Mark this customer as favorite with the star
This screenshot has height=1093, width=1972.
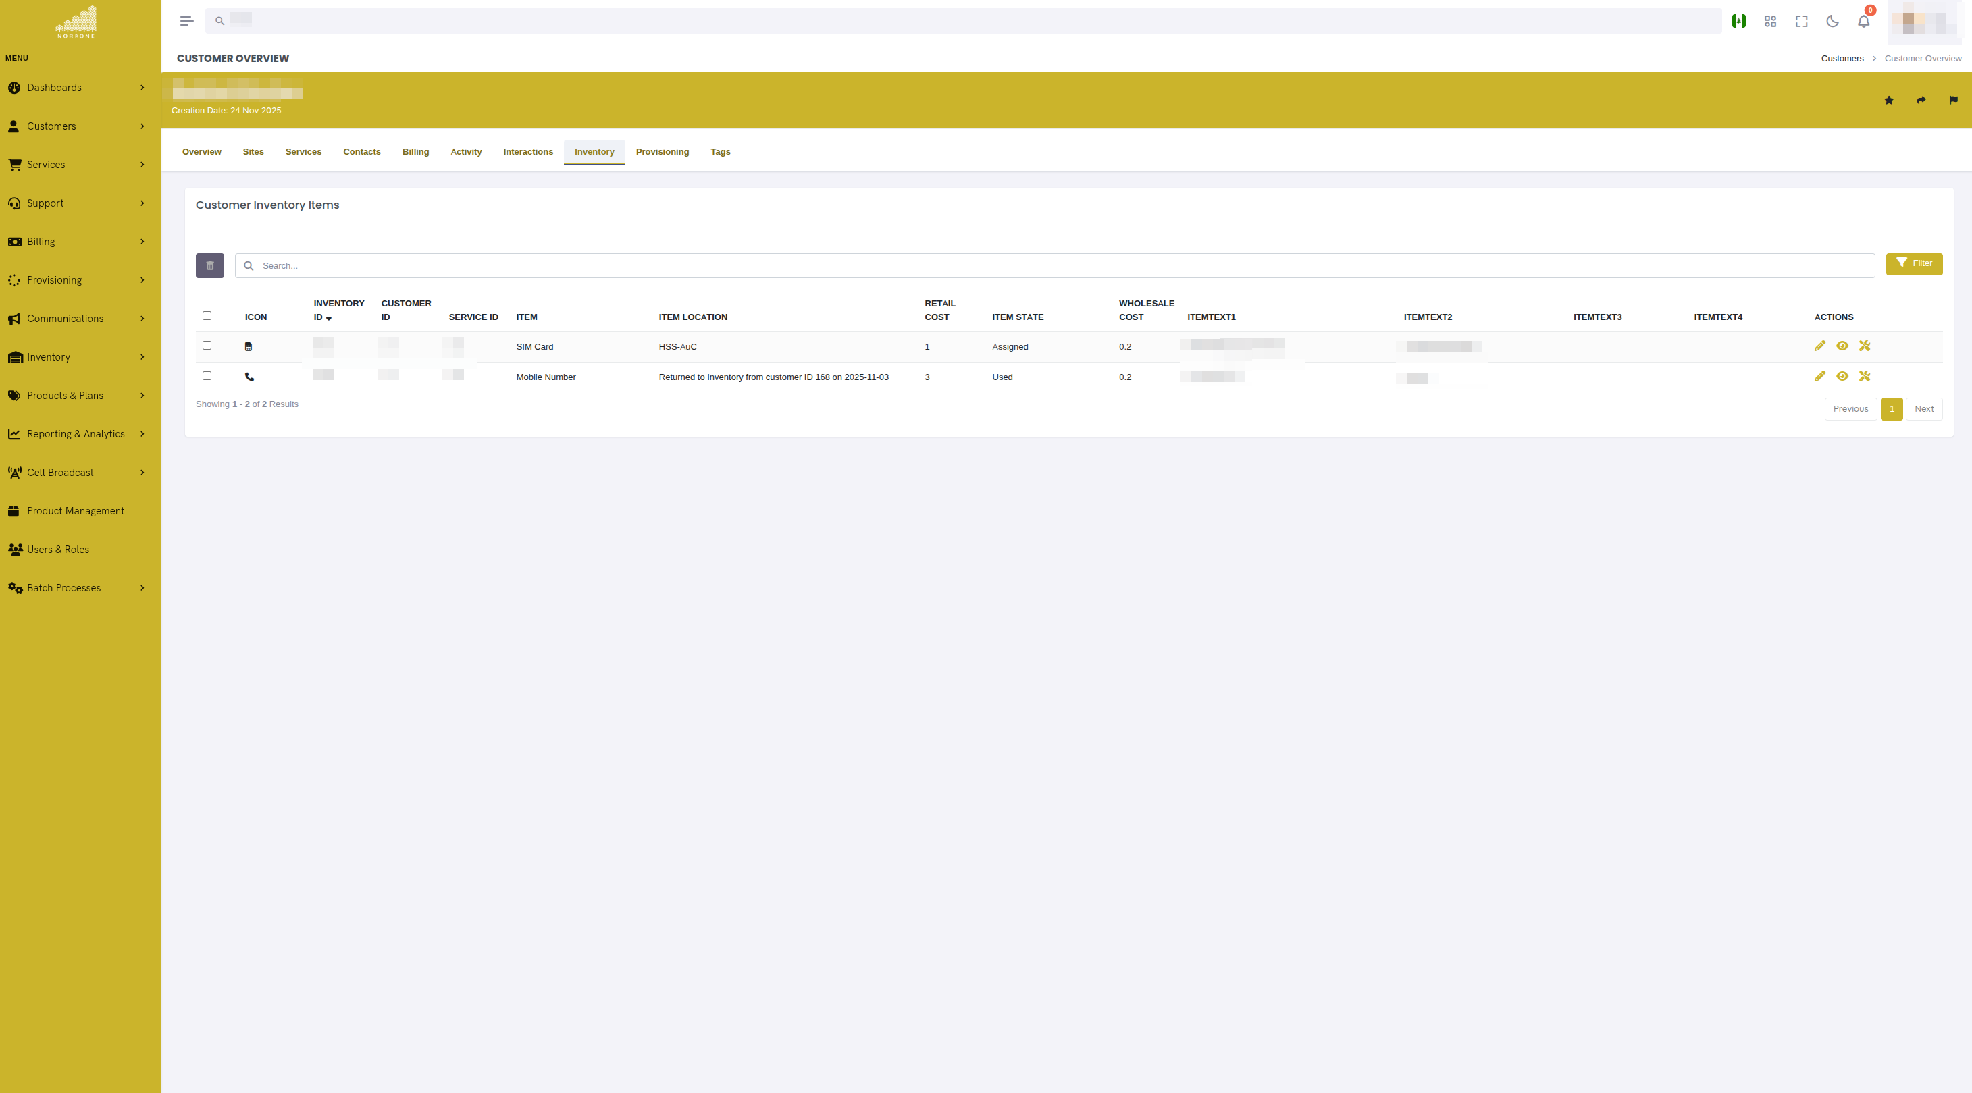tap(1888, 101)
